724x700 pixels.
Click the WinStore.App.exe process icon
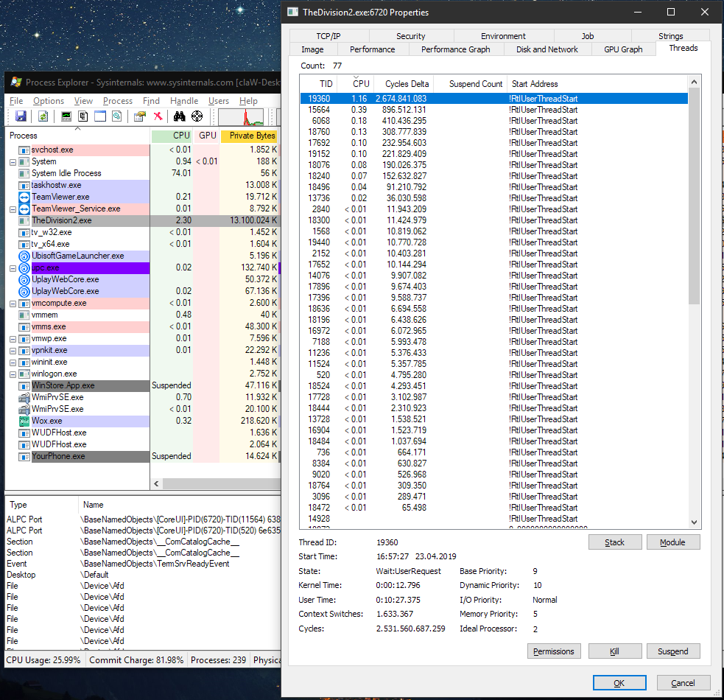(x=24, y=386)
